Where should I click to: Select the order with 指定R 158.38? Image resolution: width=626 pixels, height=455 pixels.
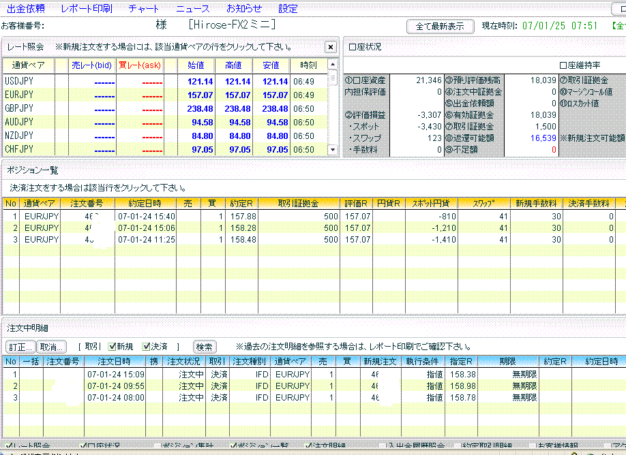314,375
